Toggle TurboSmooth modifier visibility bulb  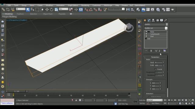point(146,34)
